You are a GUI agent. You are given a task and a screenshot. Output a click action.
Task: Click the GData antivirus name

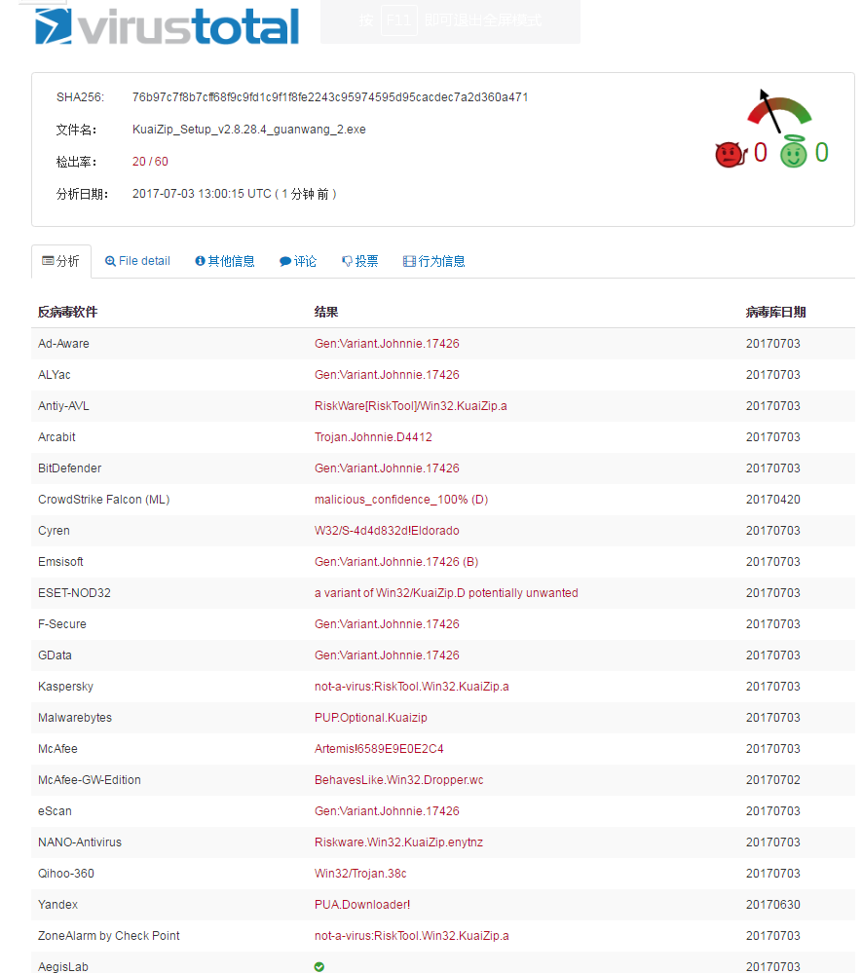coord(55,655)
